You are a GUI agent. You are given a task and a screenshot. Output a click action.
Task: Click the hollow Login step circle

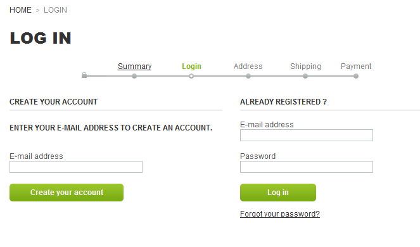(x=191, y=77)
